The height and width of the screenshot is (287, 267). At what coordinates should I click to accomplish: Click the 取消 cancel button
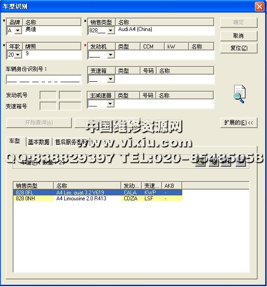(239, 36)
